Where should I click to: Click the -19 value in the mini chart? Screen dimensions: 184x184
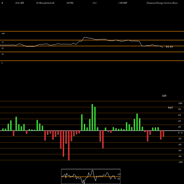pyautogui.click(x=118, y=174)
